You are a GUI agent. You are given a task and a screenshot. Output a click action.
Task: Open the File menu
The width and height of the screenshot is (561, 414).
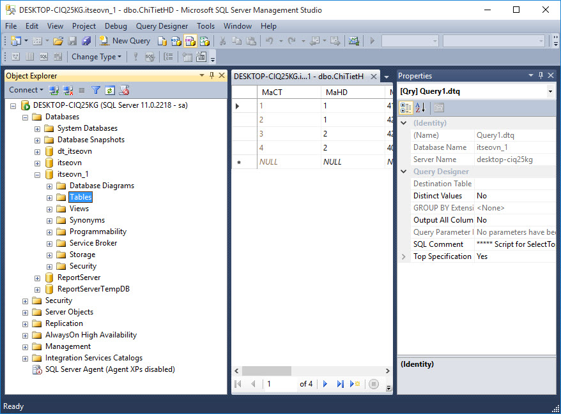[x=11, y=26]
